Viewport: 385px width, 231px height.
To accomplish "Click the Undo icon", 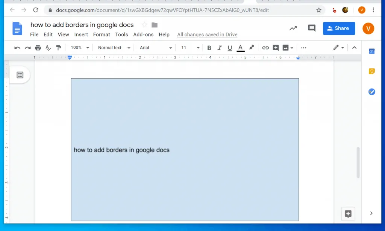I will [17, 48].
